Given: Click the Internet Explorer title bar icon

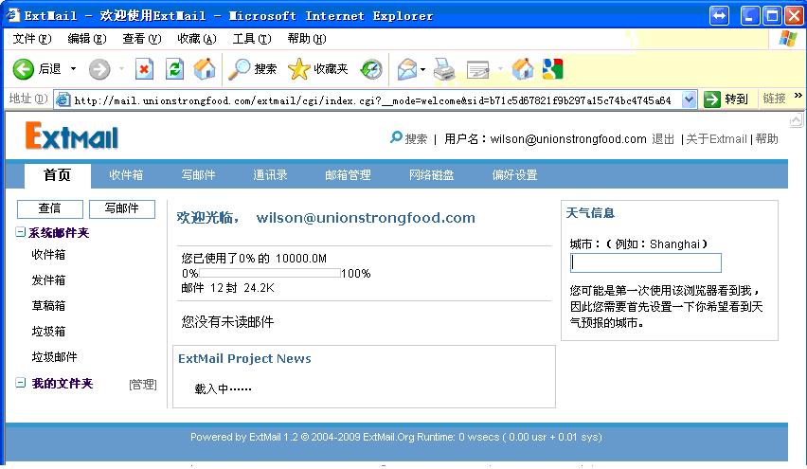Looking at the screenshot, I should click(x=13, y=15).
